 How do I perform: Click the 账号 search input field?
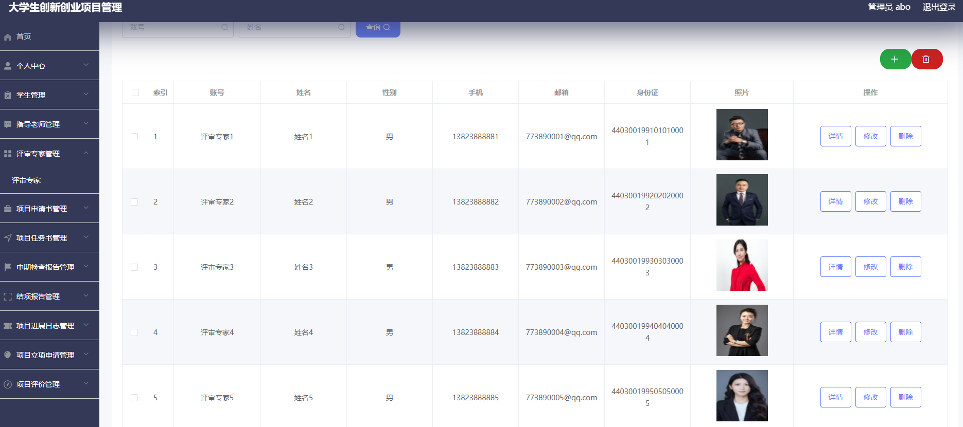(178, 28)
